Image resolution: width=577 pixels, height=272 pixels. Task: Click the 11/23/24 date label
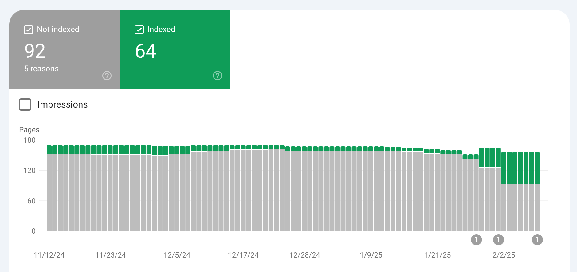[x=111, y=255]
